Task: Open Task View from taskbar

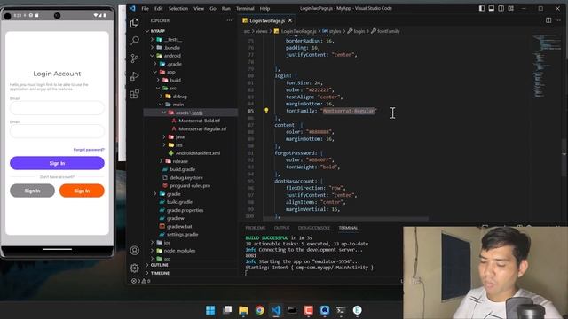Action: (227, 310)
